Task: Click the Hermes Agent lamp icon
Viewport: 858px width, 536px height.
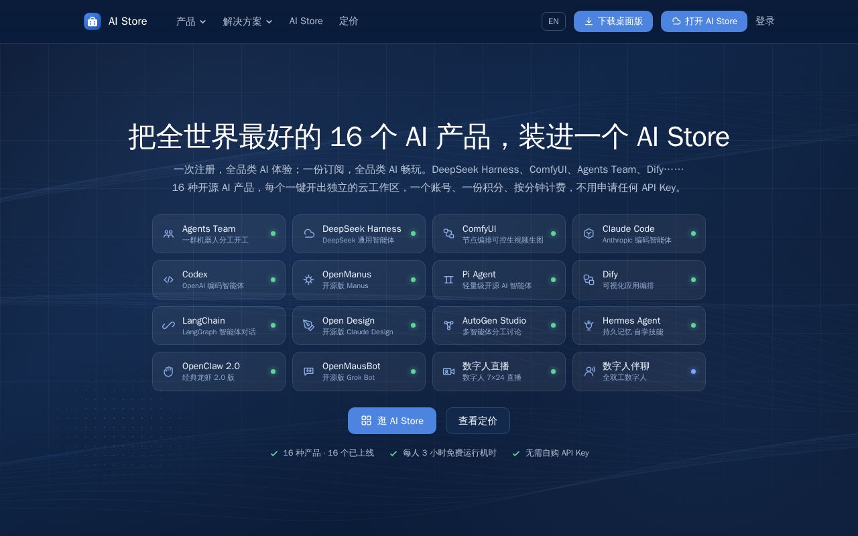Action: [x=589, y=326]
